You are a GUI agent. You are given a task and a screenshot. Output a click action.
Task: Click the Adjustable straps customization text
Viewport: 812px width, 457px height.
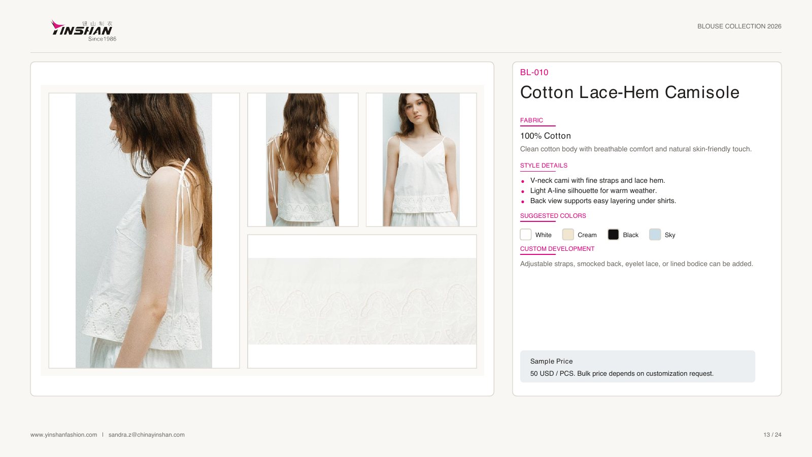pyautogui.click(x=636, y=264)
